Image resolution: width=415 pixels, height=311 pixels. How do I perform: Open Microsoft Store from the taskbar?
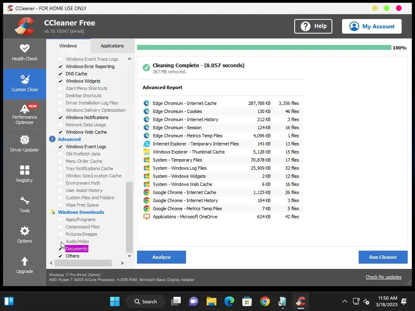pyautogui.click(x=247, y=301)
